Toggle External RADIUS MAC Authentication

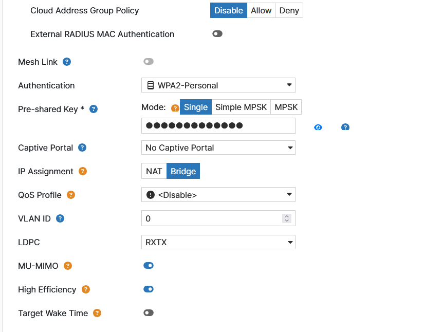[x=217, y=34]
